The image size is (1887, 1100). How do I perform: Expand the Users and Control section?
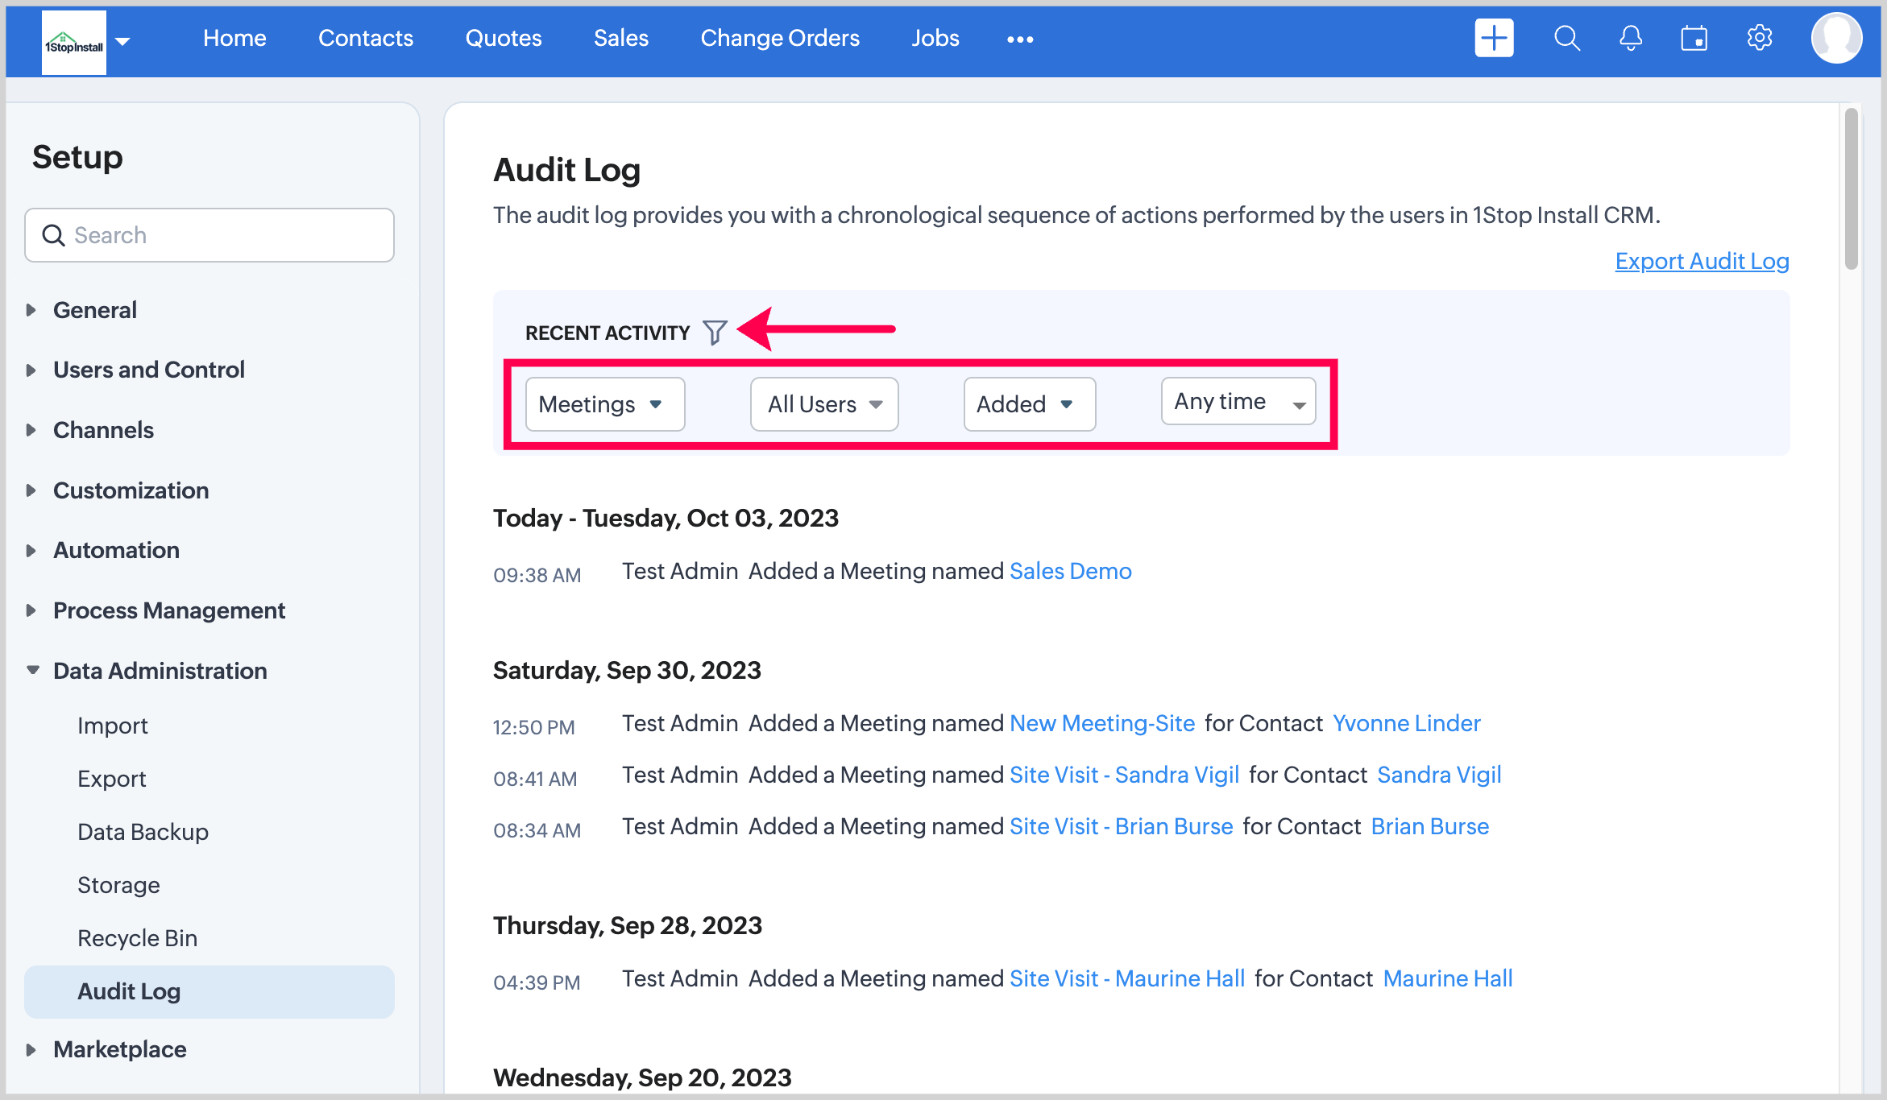148,370
